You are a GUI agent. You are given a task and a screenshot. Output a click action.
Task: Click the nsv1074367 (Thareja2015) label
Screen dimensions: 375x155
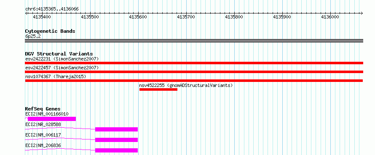pyautogui.click(x=56, y=76)
